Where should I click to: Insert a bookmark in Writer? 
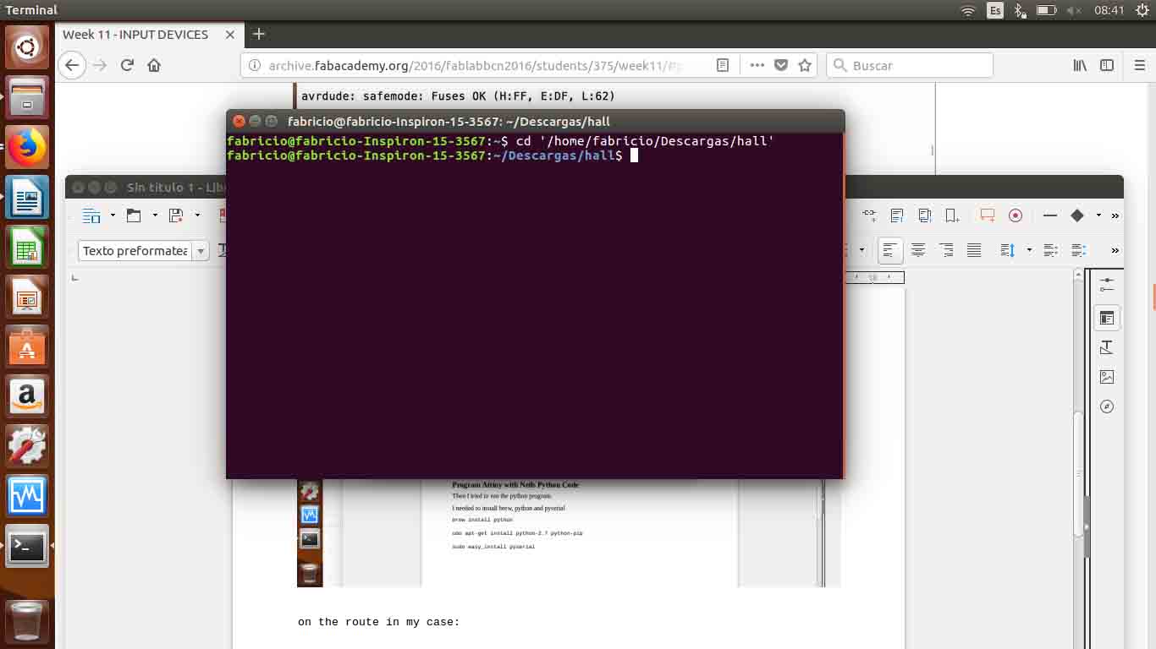[x=952, y=215]
